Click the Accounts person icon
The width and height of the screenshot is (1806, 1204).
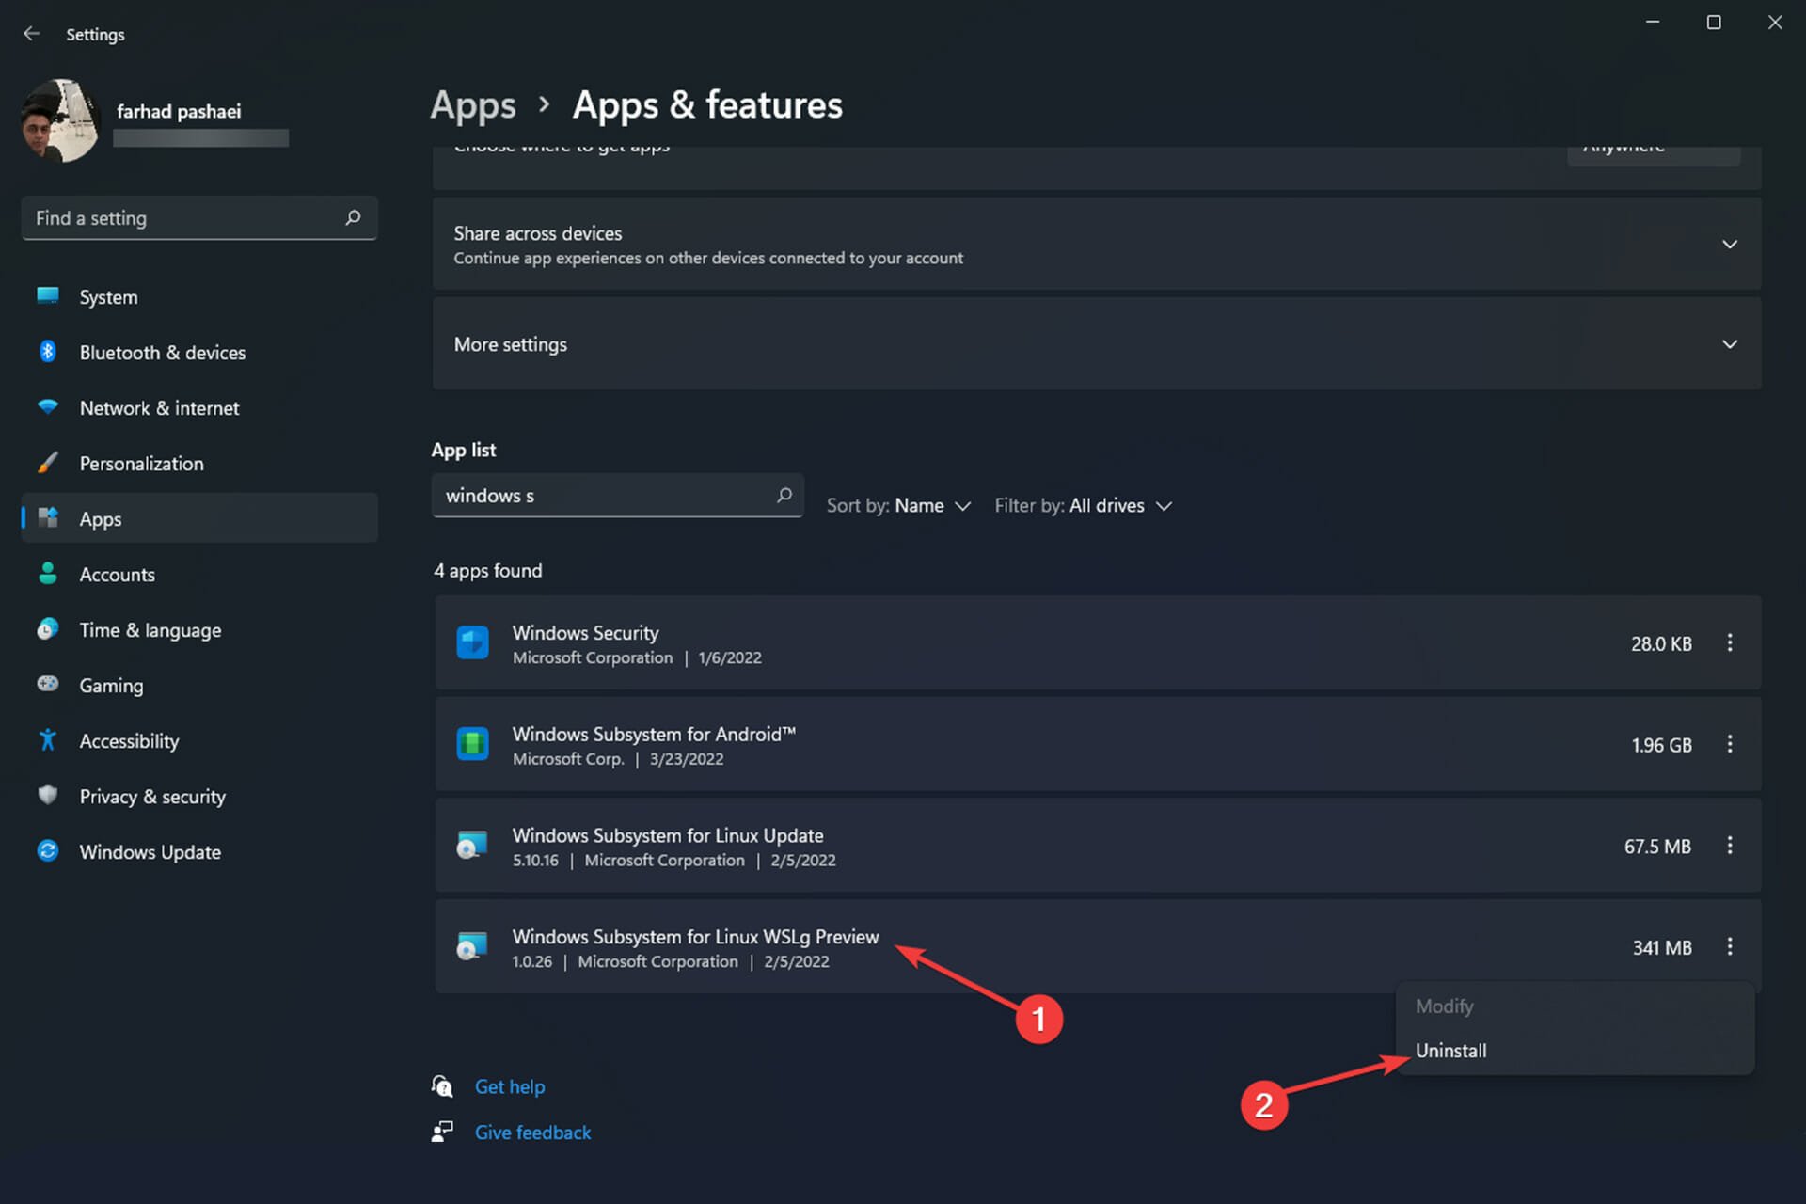point(48,574)
